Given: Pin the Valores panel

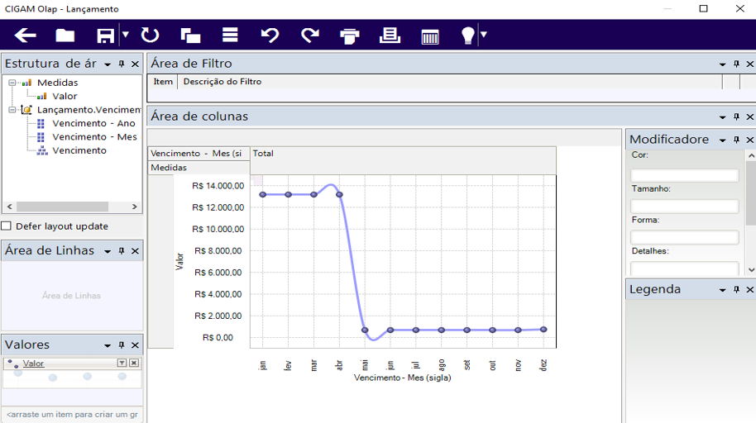Looking at the screenshot, I should (122, 345).
